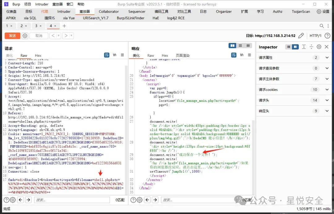Screen dimensions: 334x214
Task: Open the HaE extension tab
Action: coord(156,18)
